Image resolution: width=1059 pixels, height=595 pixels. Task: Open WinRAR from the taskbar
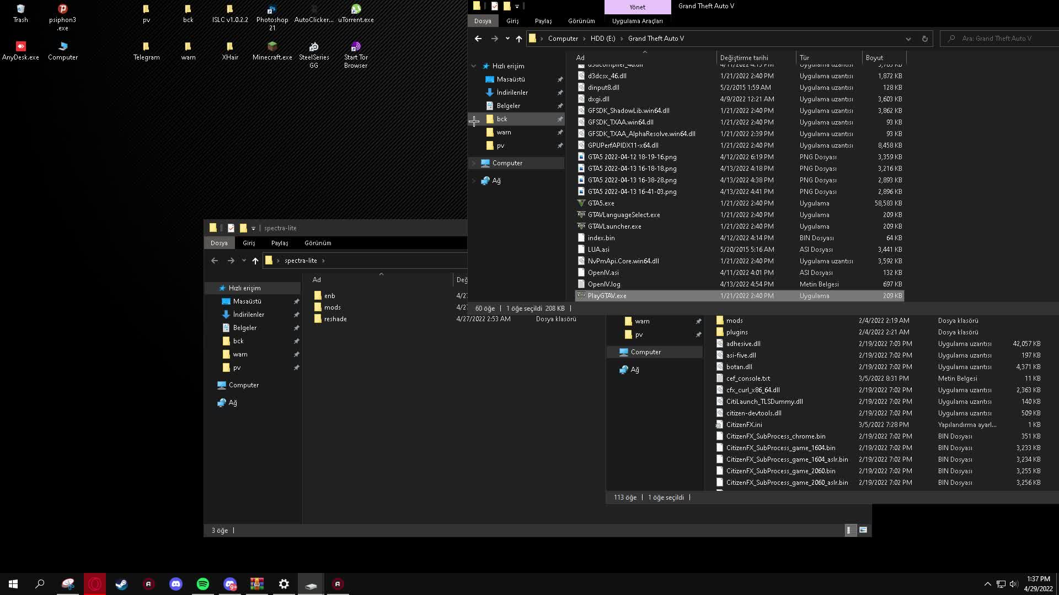[257, 583]
